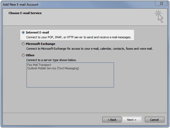The height and width of the screenshot is (128, 170).
Task: Click "Connect to a server type shown below" text
Action: (x=51, y=60)
